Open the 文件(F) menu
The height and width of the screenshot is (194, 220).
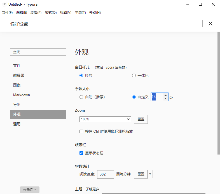pos(7,13)
